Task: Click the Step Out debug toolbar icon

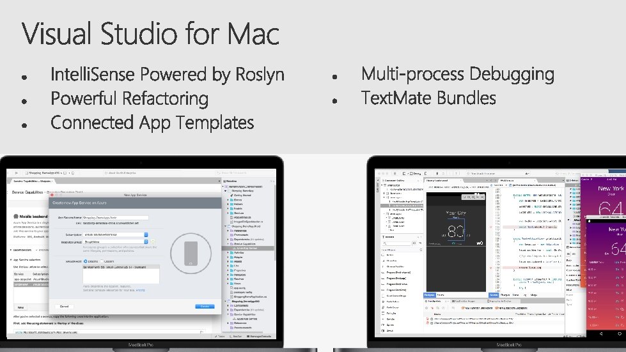Action: [x=456, y=173]
